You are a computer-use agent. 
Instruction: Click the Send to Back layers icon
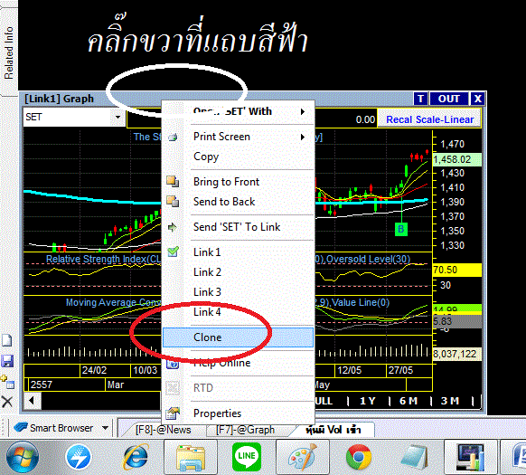click(173, 202)
